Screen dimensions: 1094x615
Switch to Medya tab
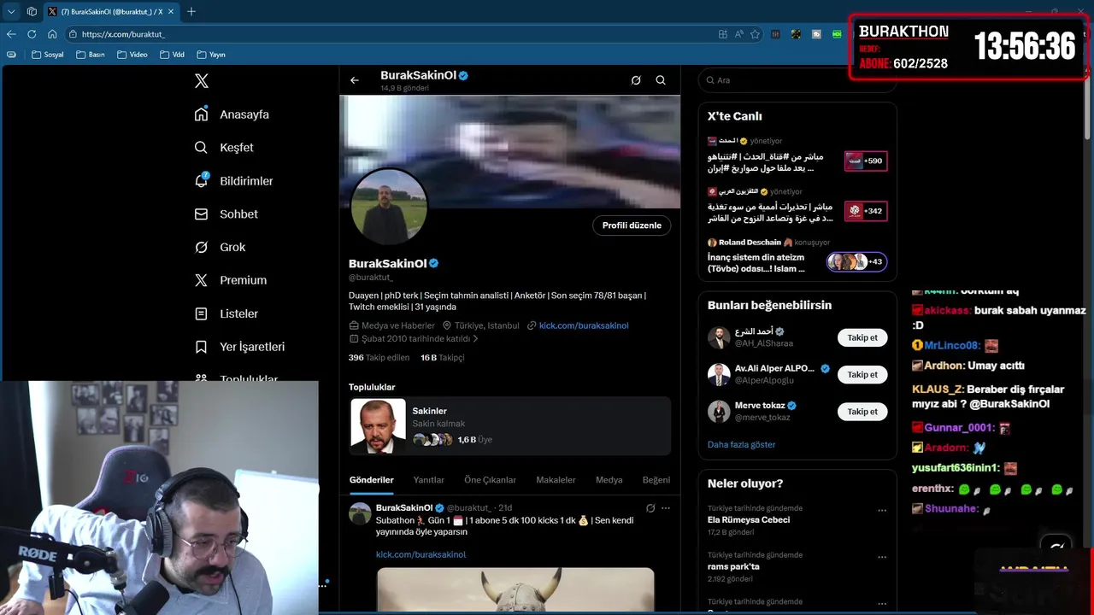pos(609,480)
